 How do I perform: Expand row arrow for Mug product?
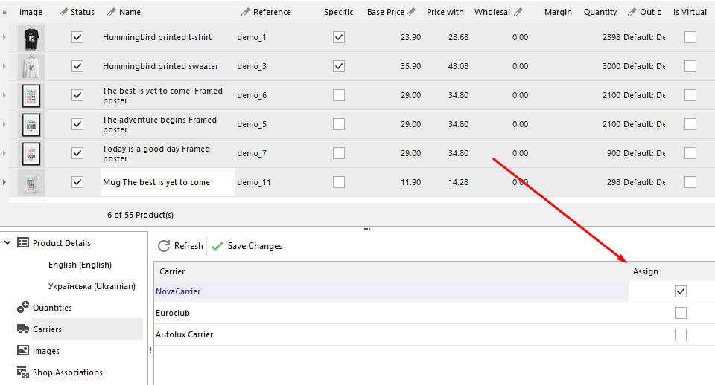4,182
